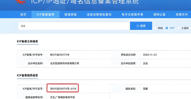This screenshot has height=99, width=191.
Task: Select the 网站 radio option
Action: 155,28
